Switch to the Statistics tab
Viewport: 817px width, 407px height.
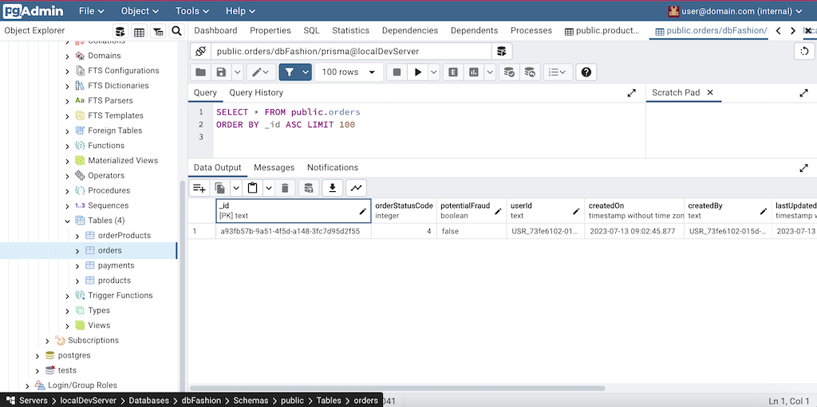click(x=351, y=31)
